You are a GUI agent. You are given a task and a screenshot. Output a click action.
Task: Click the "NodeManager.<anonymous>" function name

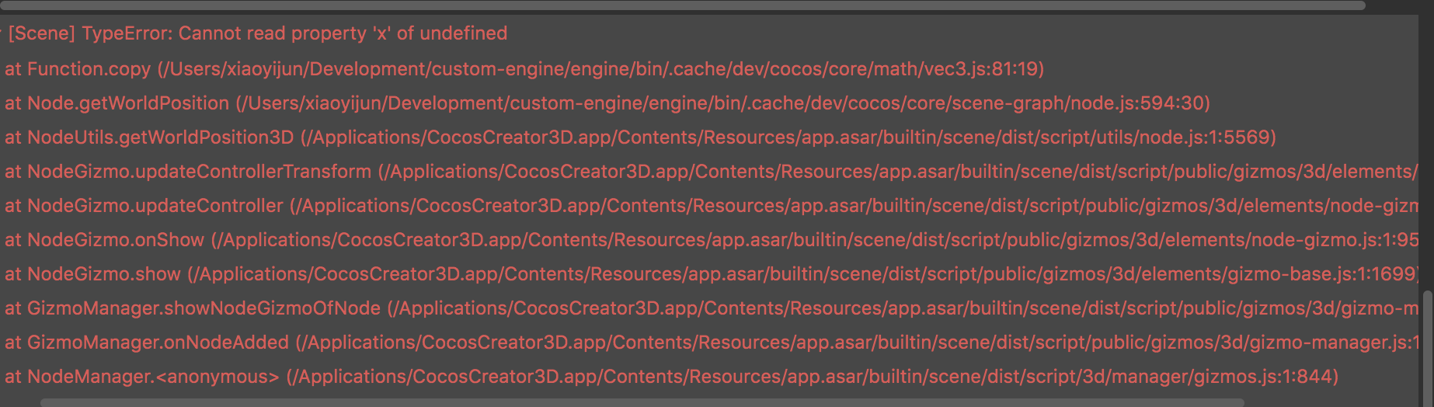point(153,377)
